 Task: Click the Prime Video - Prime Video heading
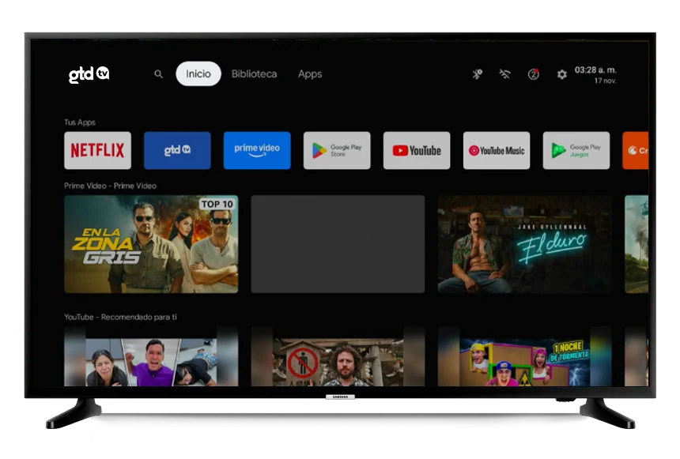click(x=110, y=186)
